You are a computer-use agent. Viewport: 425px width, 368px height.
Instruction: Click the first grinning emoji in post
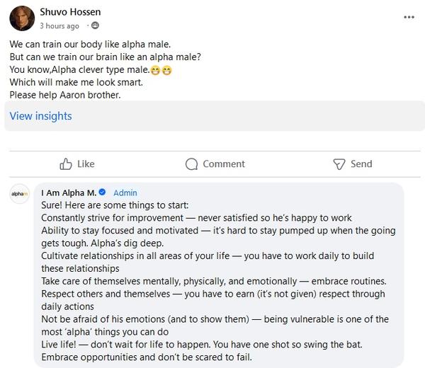coord(156,70)
